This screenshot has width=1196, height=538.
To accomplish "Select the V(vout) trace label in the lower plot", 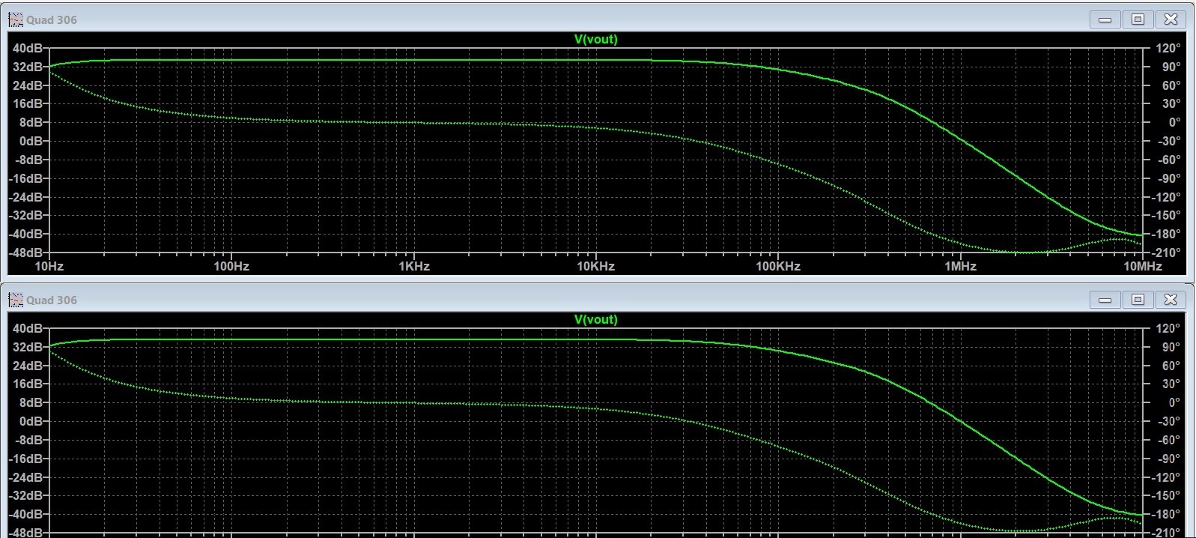I will coord(595,319).
